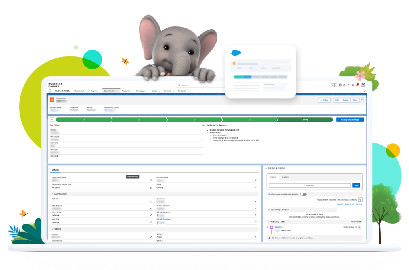This screenshot has width=409, height=270.
Task: Open the App Launcher grid icon
Action: (x=51, y=91)
